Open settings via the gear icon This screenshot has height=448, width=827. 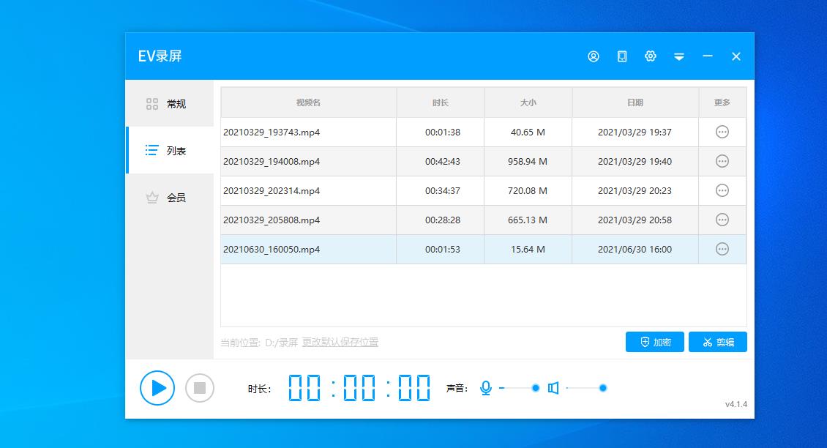(651, 56)
